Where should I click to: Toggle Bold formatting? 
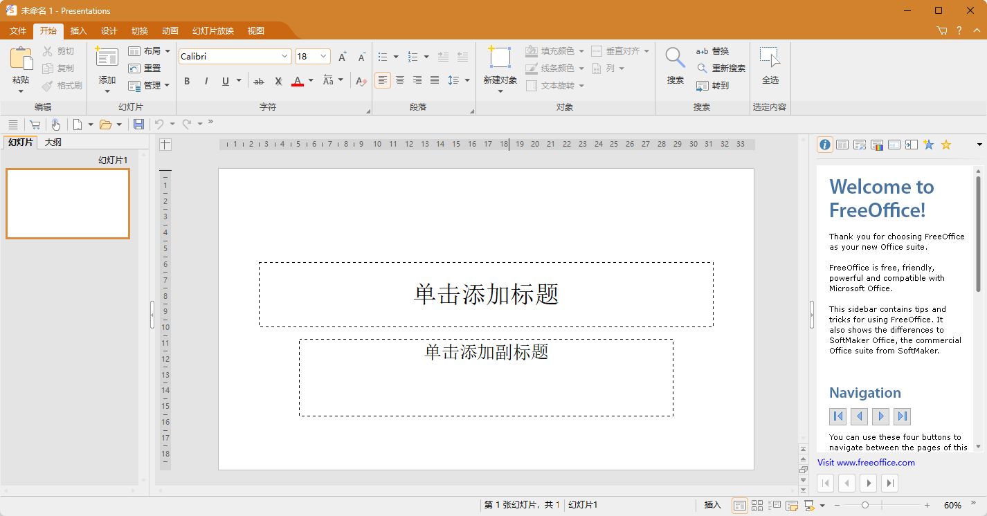coord(187,81)
